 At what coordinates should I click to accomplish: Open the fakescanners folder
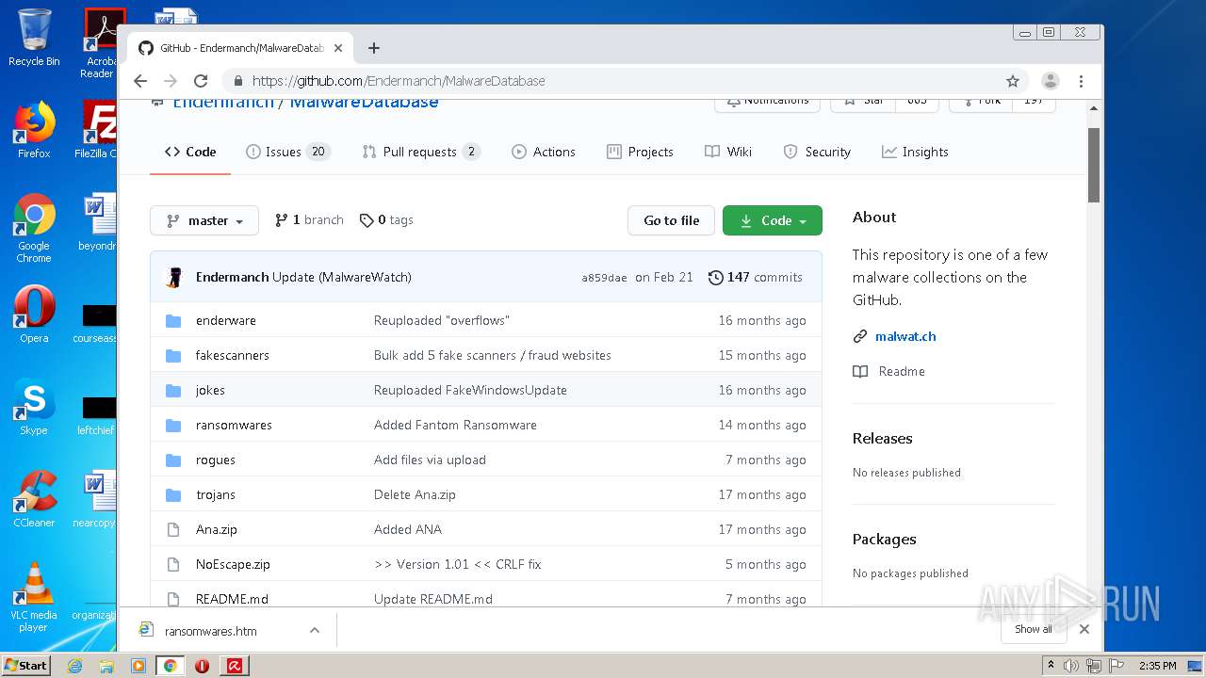pyautogui.click(x=233, y=355)
